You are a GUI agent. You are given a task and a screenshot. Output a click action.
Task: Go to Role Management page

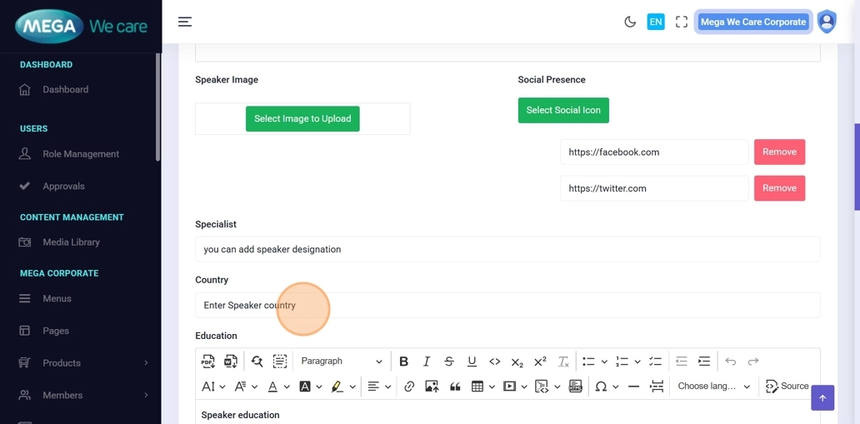[80, 154]
